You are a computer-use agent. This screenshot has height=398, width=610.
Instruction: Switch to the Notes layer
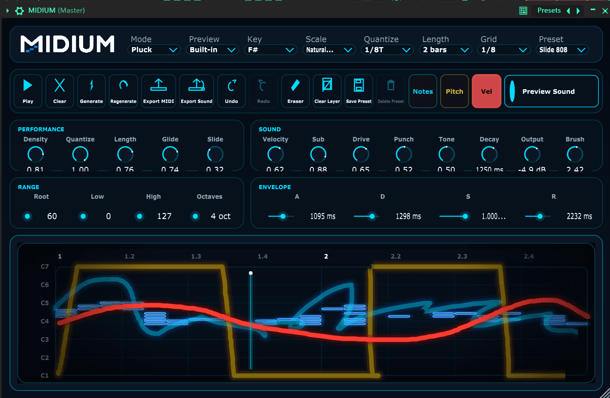pyautogui.click(x=423, y=91)
